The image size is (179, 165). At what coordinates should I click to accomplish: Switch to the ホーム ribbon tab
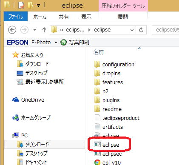[40, 17]
